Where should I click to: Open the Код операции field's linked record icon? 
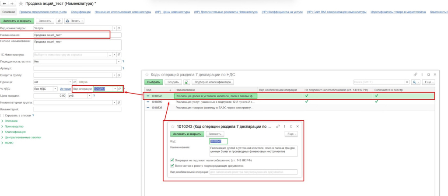(x=120, y=89)
